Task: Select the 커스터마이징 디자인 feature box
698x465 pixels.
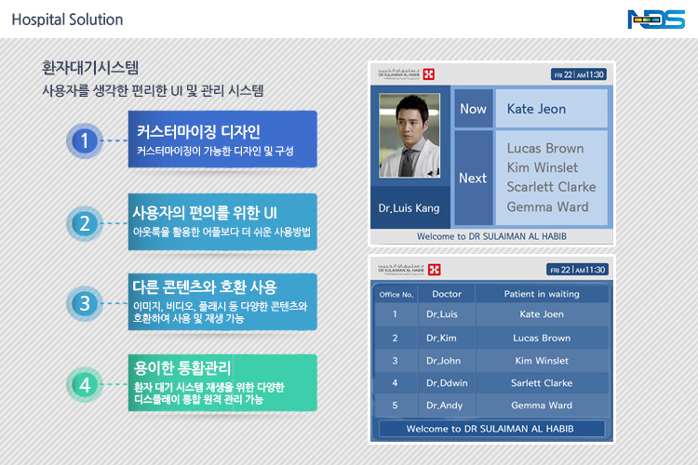Action: [x=221, y=139]
